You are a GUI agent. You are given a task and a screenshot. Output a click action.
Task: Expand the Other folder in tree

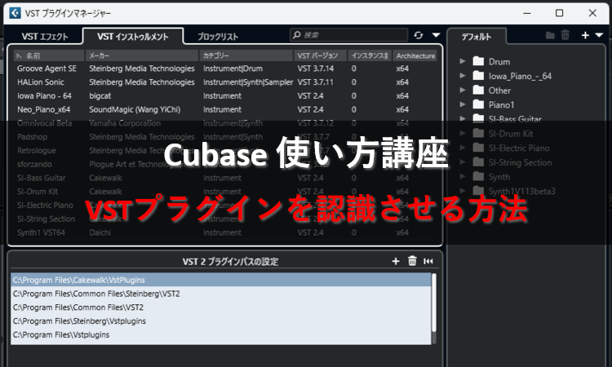(463, 91)
